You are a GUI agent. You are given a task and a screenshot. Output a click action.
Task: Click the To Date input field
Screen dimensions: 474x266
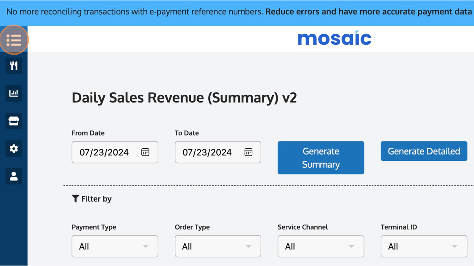[x=218, y=152]
